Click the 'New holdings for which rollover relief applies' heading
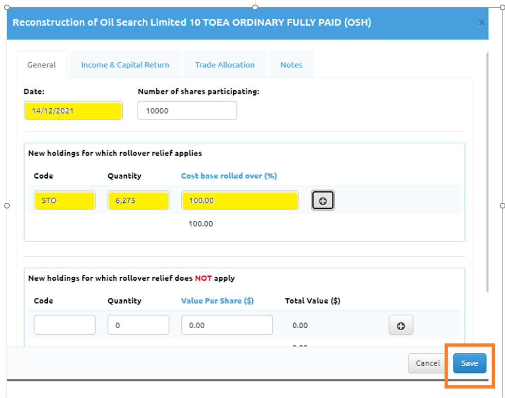 coord(115,153)
